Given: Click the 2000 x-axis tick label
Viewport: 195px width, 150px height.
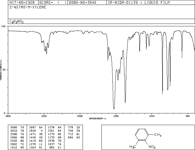Looking at the screenshot, I should pyautogui.click(x=80, y=116).
